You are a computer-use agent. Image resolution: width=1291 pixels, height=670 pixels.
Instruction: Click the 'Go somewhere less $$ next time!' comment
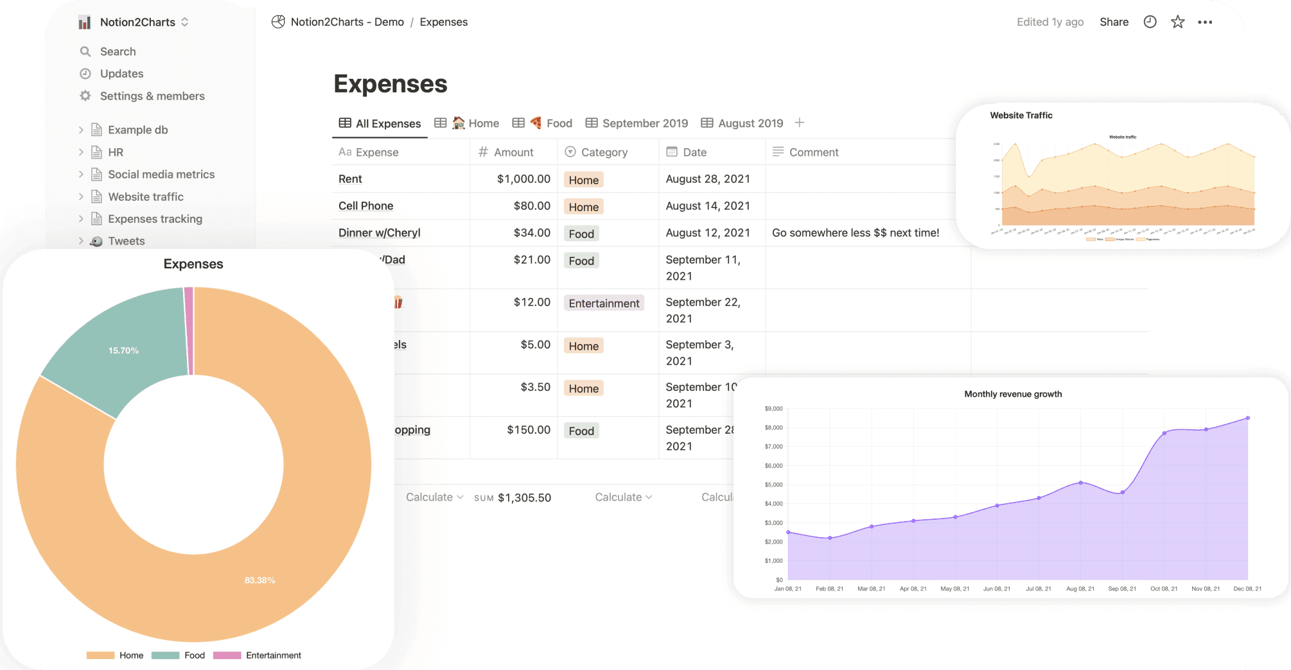(856, 233)
